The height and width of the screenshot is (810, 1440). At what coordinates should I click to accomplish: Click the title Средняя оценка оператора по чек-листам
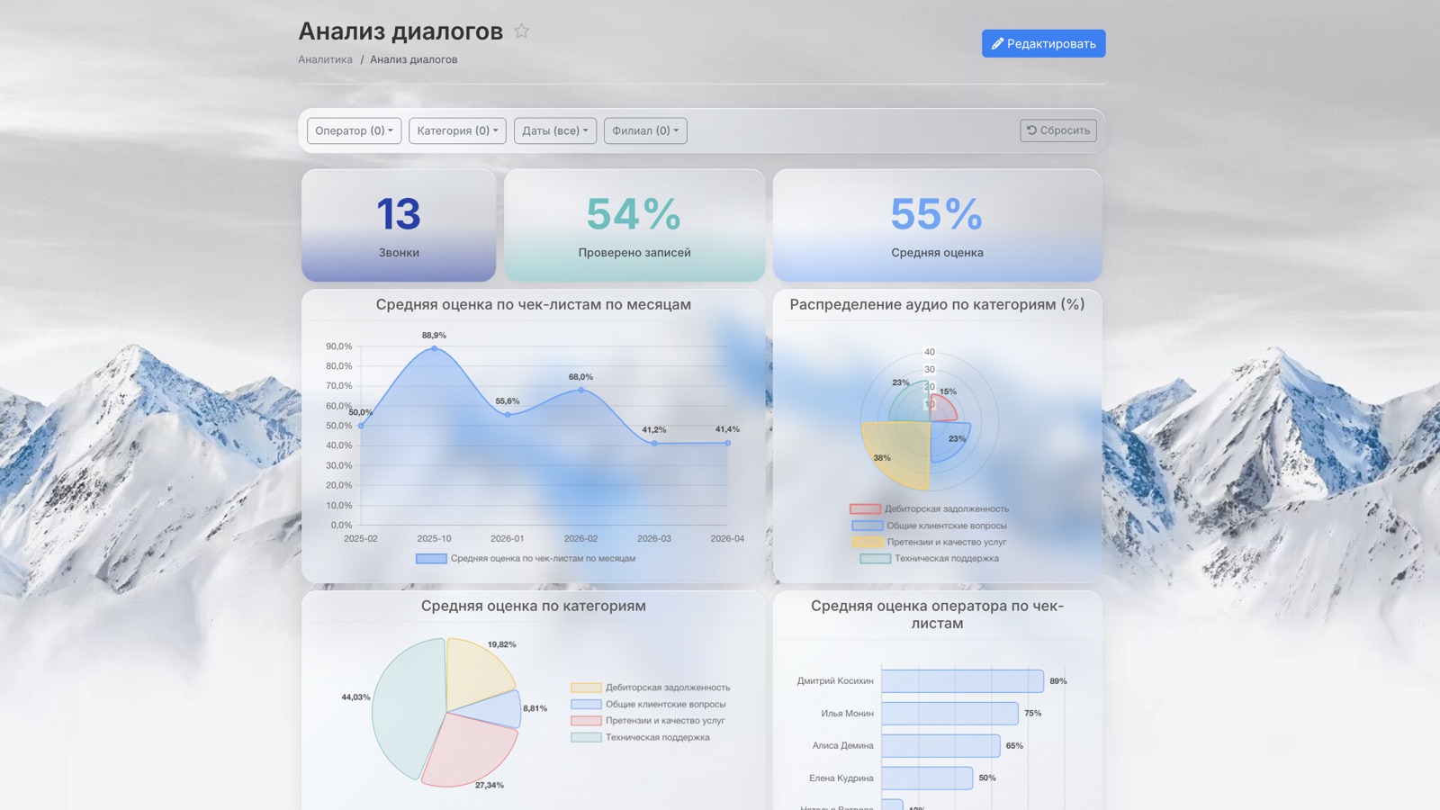click(937, 615)
